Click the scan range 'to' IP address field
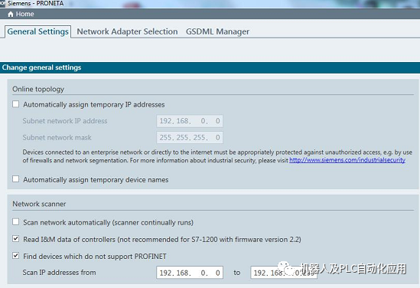This screenshot has height=288, width=420. tap(284, 273)
